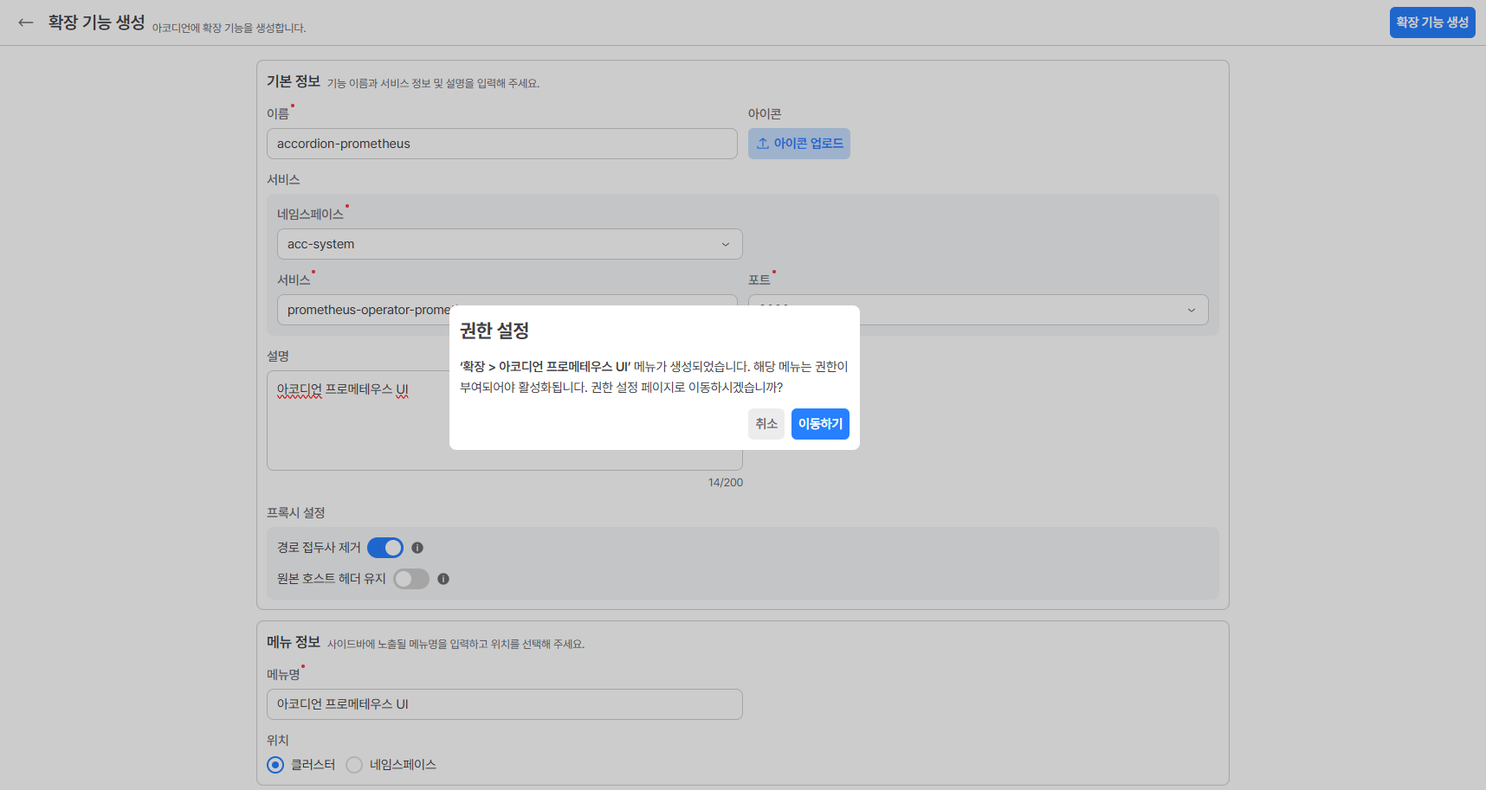Toggle the 경로 접두사 제거 switch
The height and width of the screenshot is (790, 1486).
click(x=385, y=548)
